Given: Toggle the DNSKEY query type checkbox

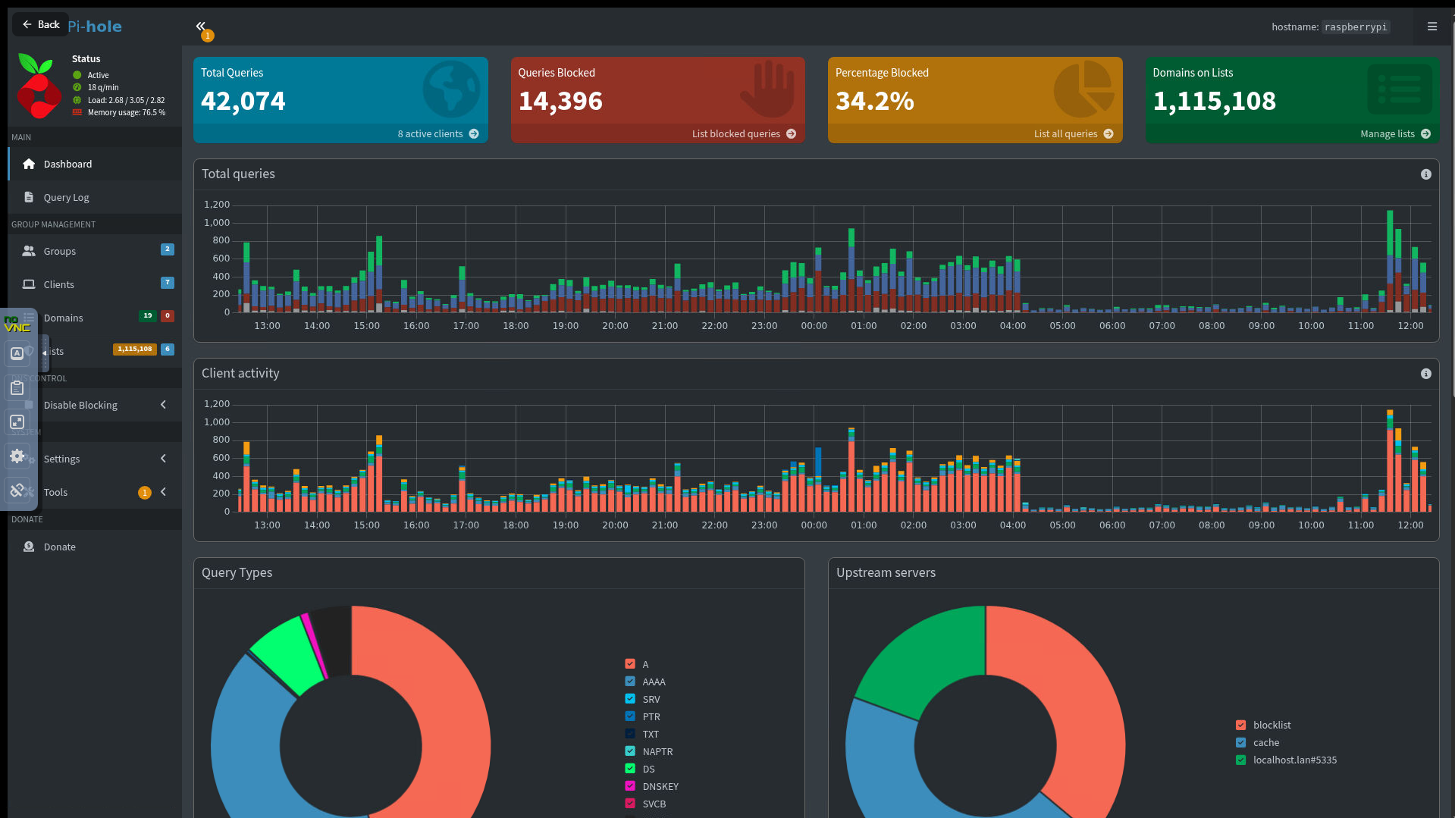Looking at the screenshot, I should [x=630, y=786].
